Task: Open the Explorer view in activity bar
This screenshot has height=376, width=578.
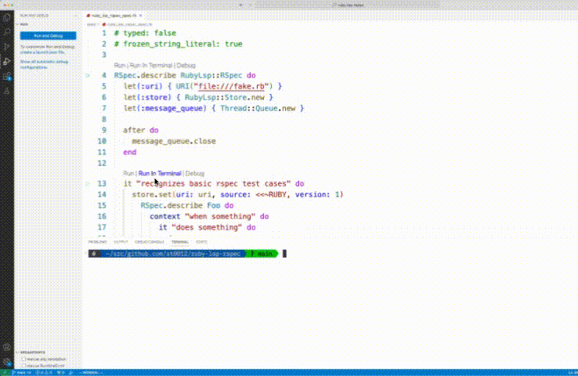Action: (x=8, y=16)
